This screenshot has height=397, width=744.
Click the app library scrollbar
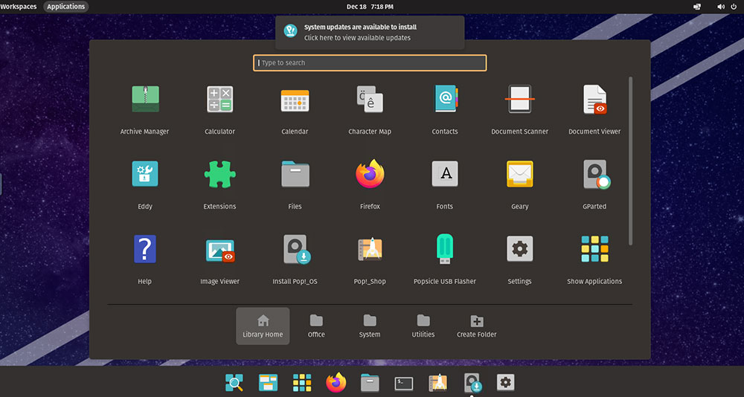(x=631, y=161)
